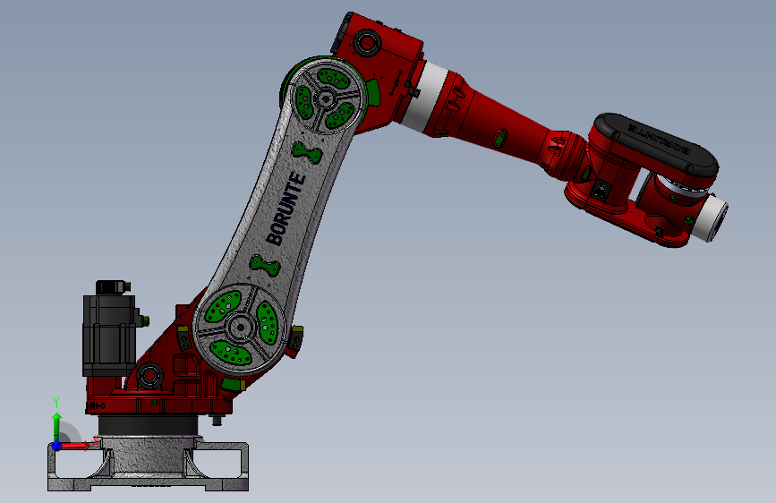Image resolution: width=776 pixels, height=503 pixels.
Task: Click the white end-effector flange at wrist tip
Action: (711, 218)
